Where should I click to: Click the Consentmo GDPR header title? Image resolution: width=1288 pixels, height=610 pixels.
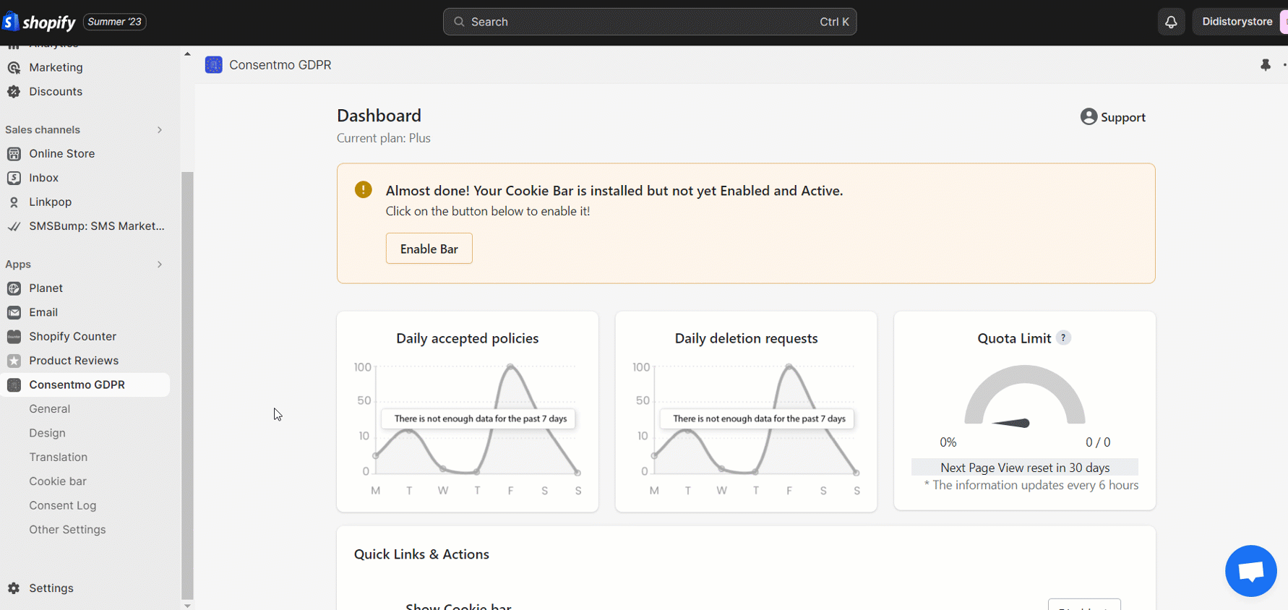280,65
